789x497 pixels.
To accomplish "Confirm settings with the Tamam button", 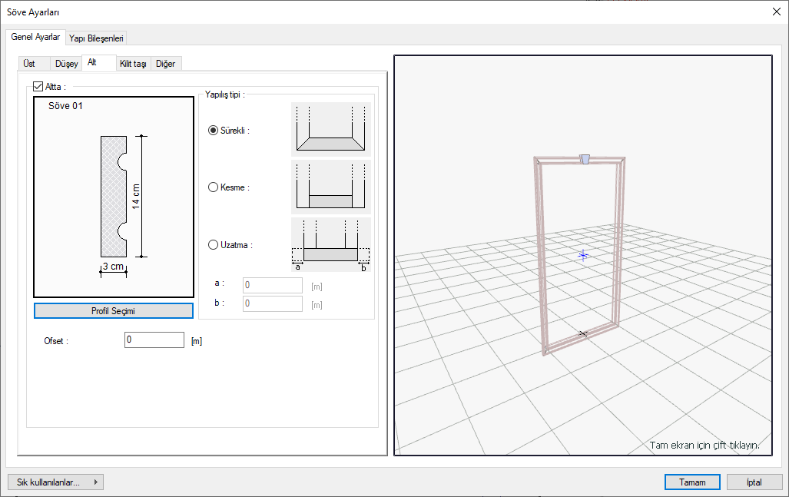I will tap(692, 482).
